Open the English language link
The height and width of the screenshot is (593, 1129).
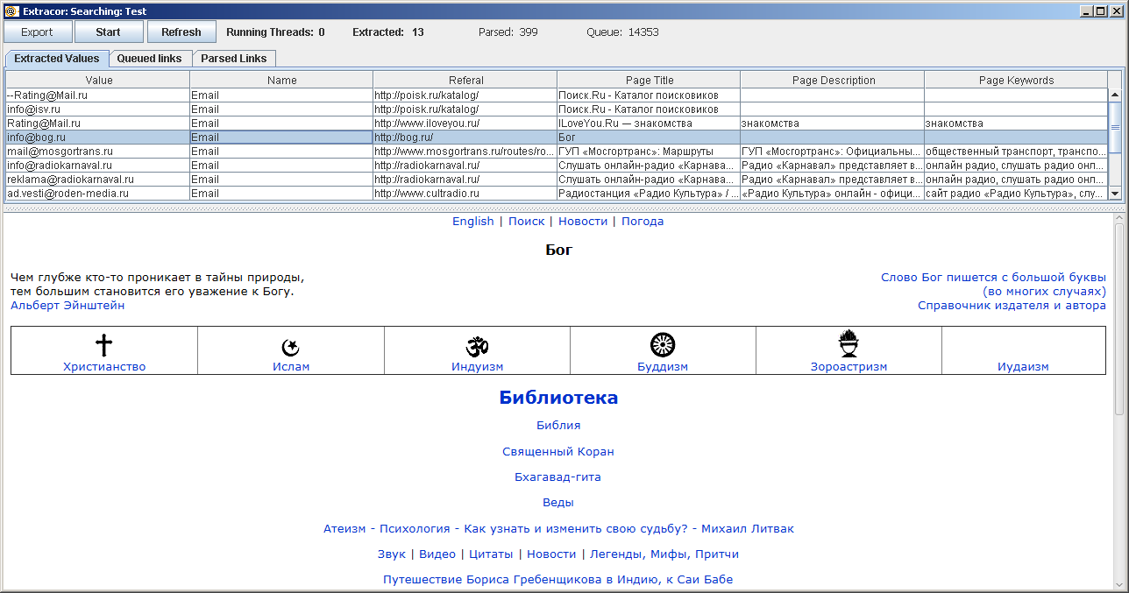click(x=472, y=221)
